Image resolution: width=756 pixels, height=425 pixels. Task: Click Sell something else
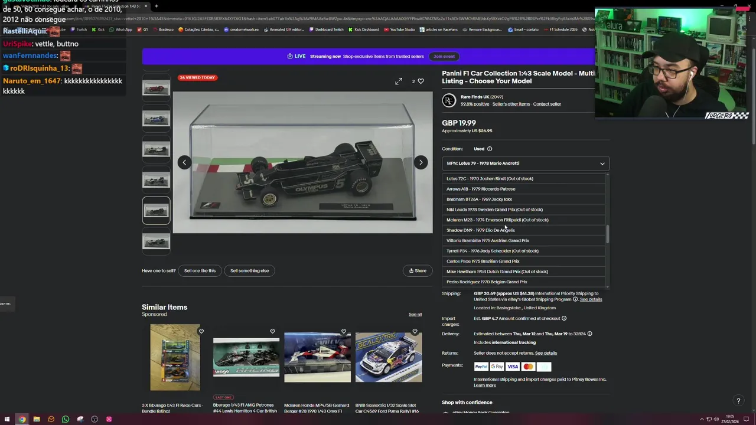249,271
